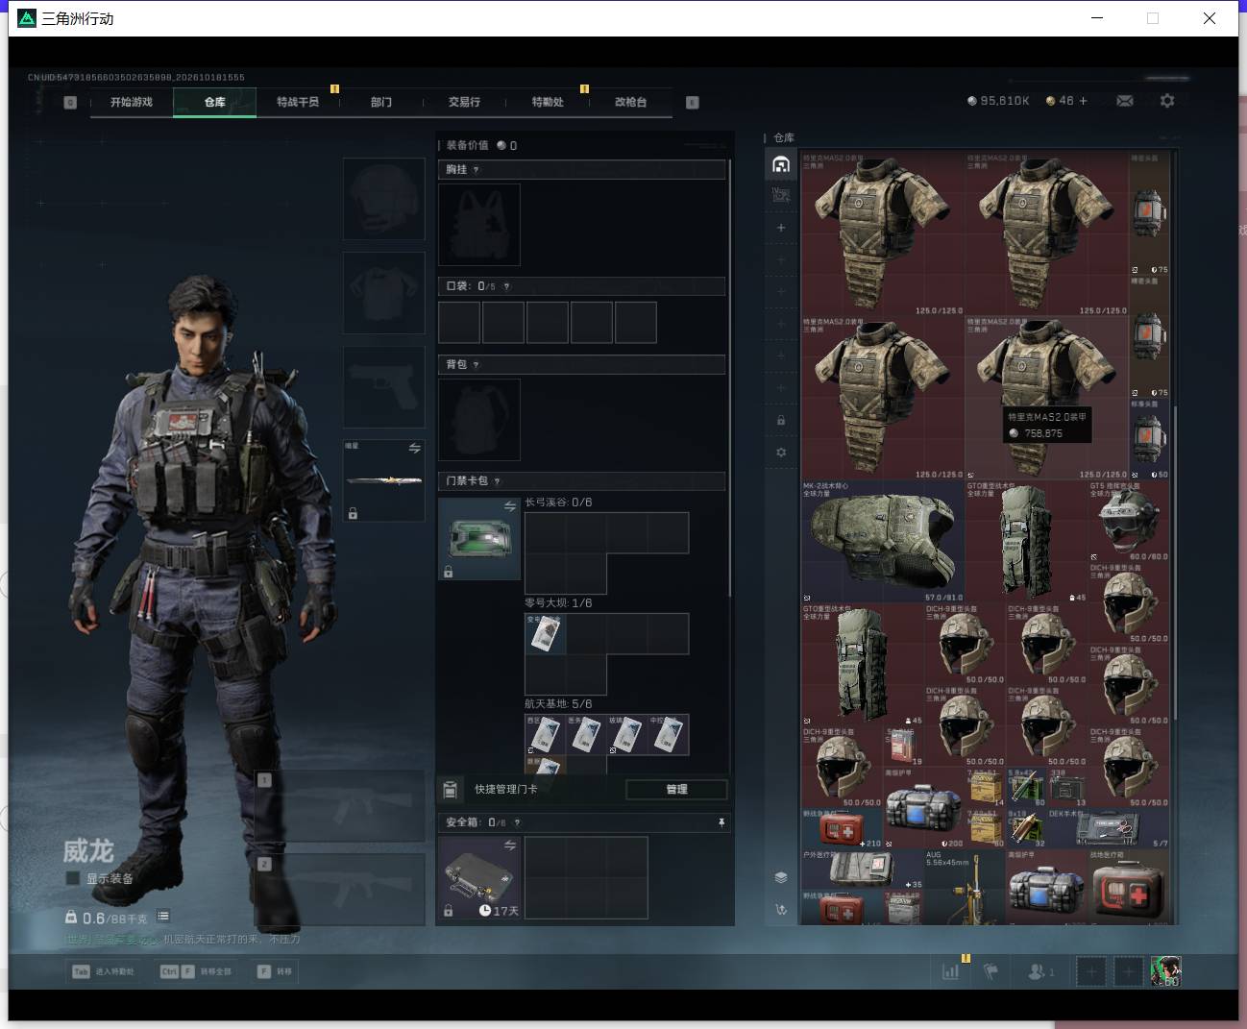Image resolution: width=1247 pixels, height=1029 pixels.
Task: Open the mail inbox envelope icon
Action: [x=1125, y=101]
